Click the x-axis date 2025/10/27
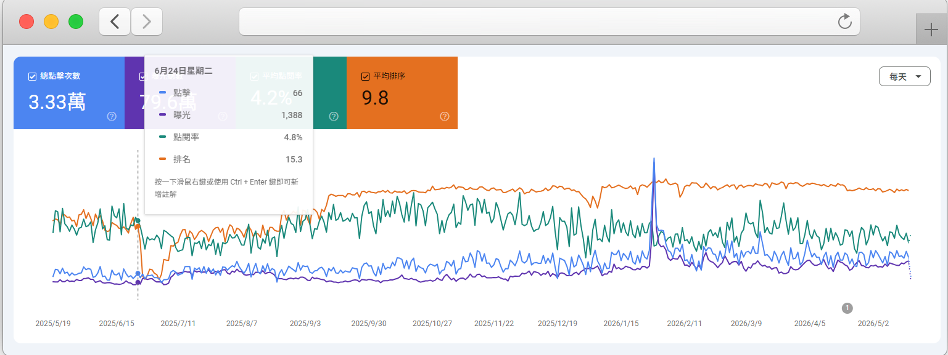This screenshot has width=948, height=355. coord(432,323)
